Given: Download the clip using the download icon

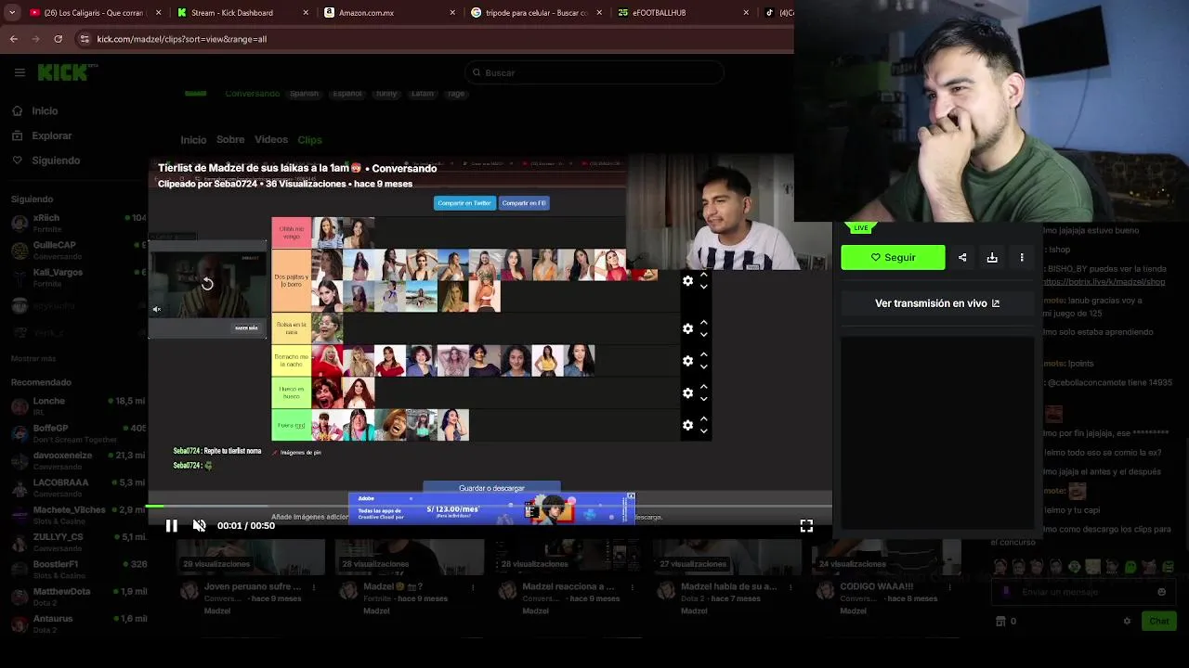Looking at the screenshot, I should [992, 258].
